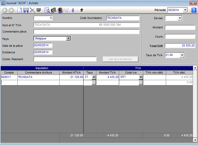Click the Commentaire pièce input field

point(86,32)
